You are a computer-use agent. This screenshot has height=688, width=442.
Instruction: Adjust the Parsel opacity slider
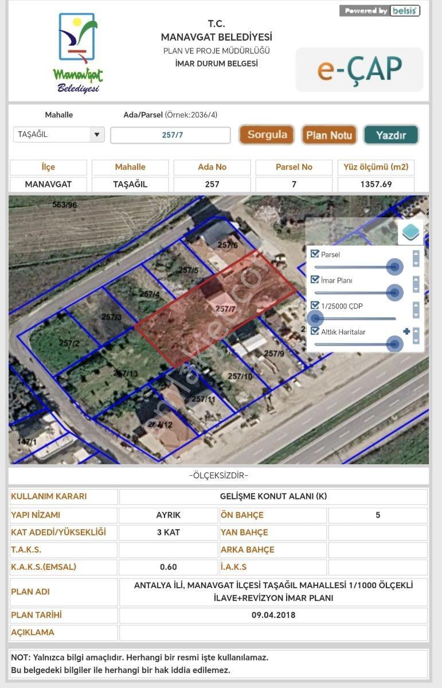click(394, 267)
